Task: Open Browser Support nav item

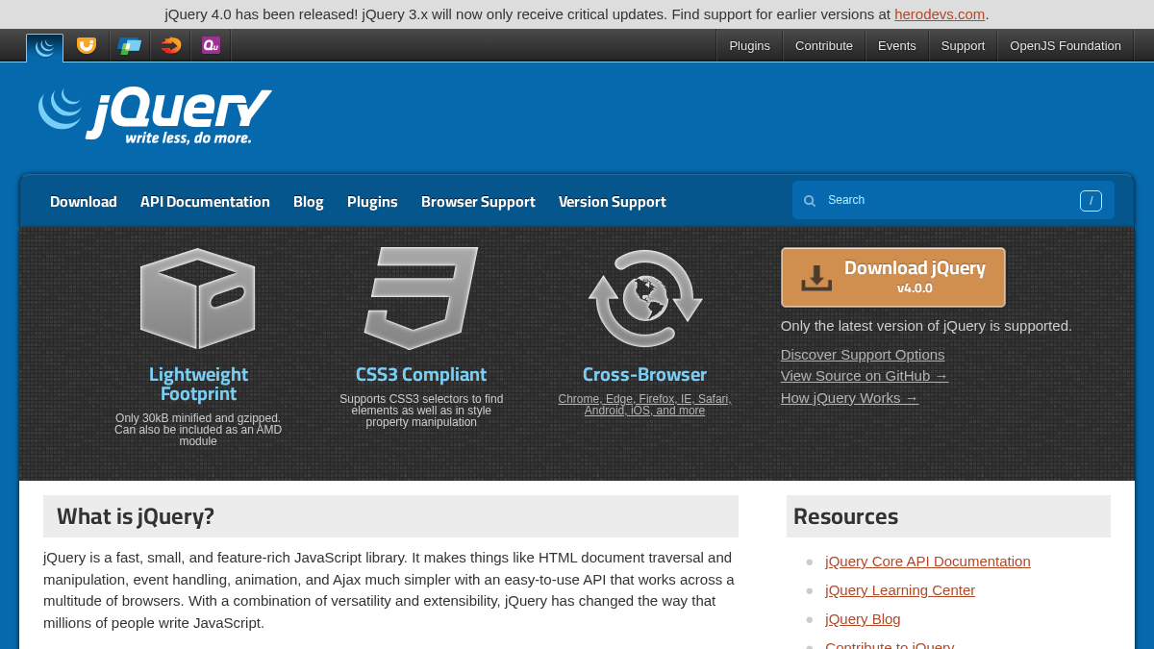Action: coord(478,201)
